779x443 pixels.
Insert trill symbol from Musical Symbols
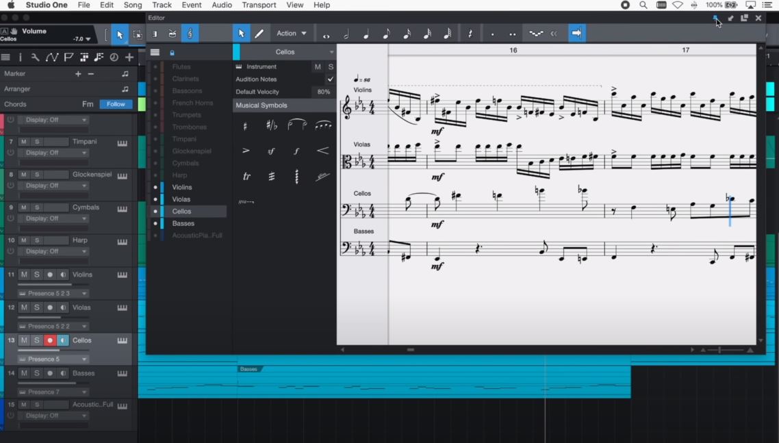pyautogui.click(x=246, y=177)
